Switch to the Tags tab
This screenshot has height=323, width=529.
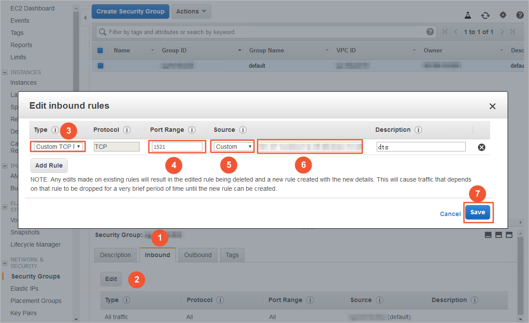point(232,255)
